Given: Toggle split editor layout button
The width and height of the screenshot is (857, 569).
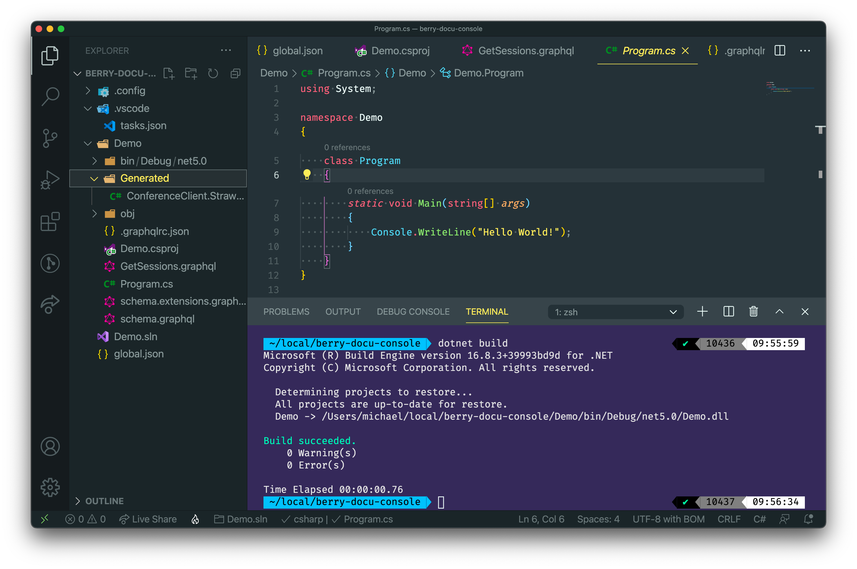Looking at the screenshot, I should (x=780, y=51).
